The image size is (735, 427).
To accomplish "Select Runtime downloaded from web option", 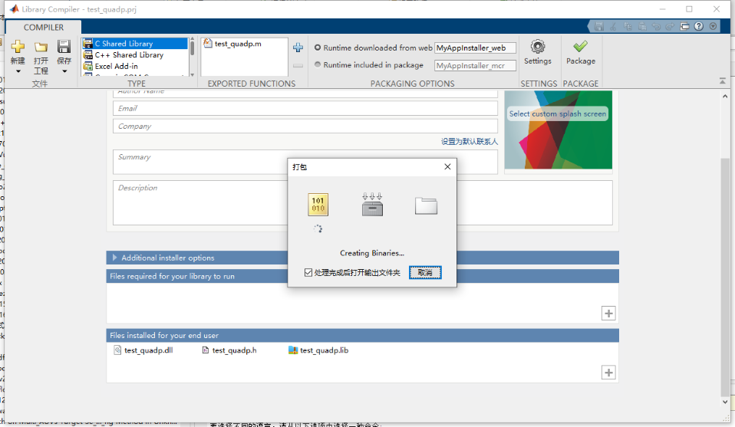I will [318, 48].
